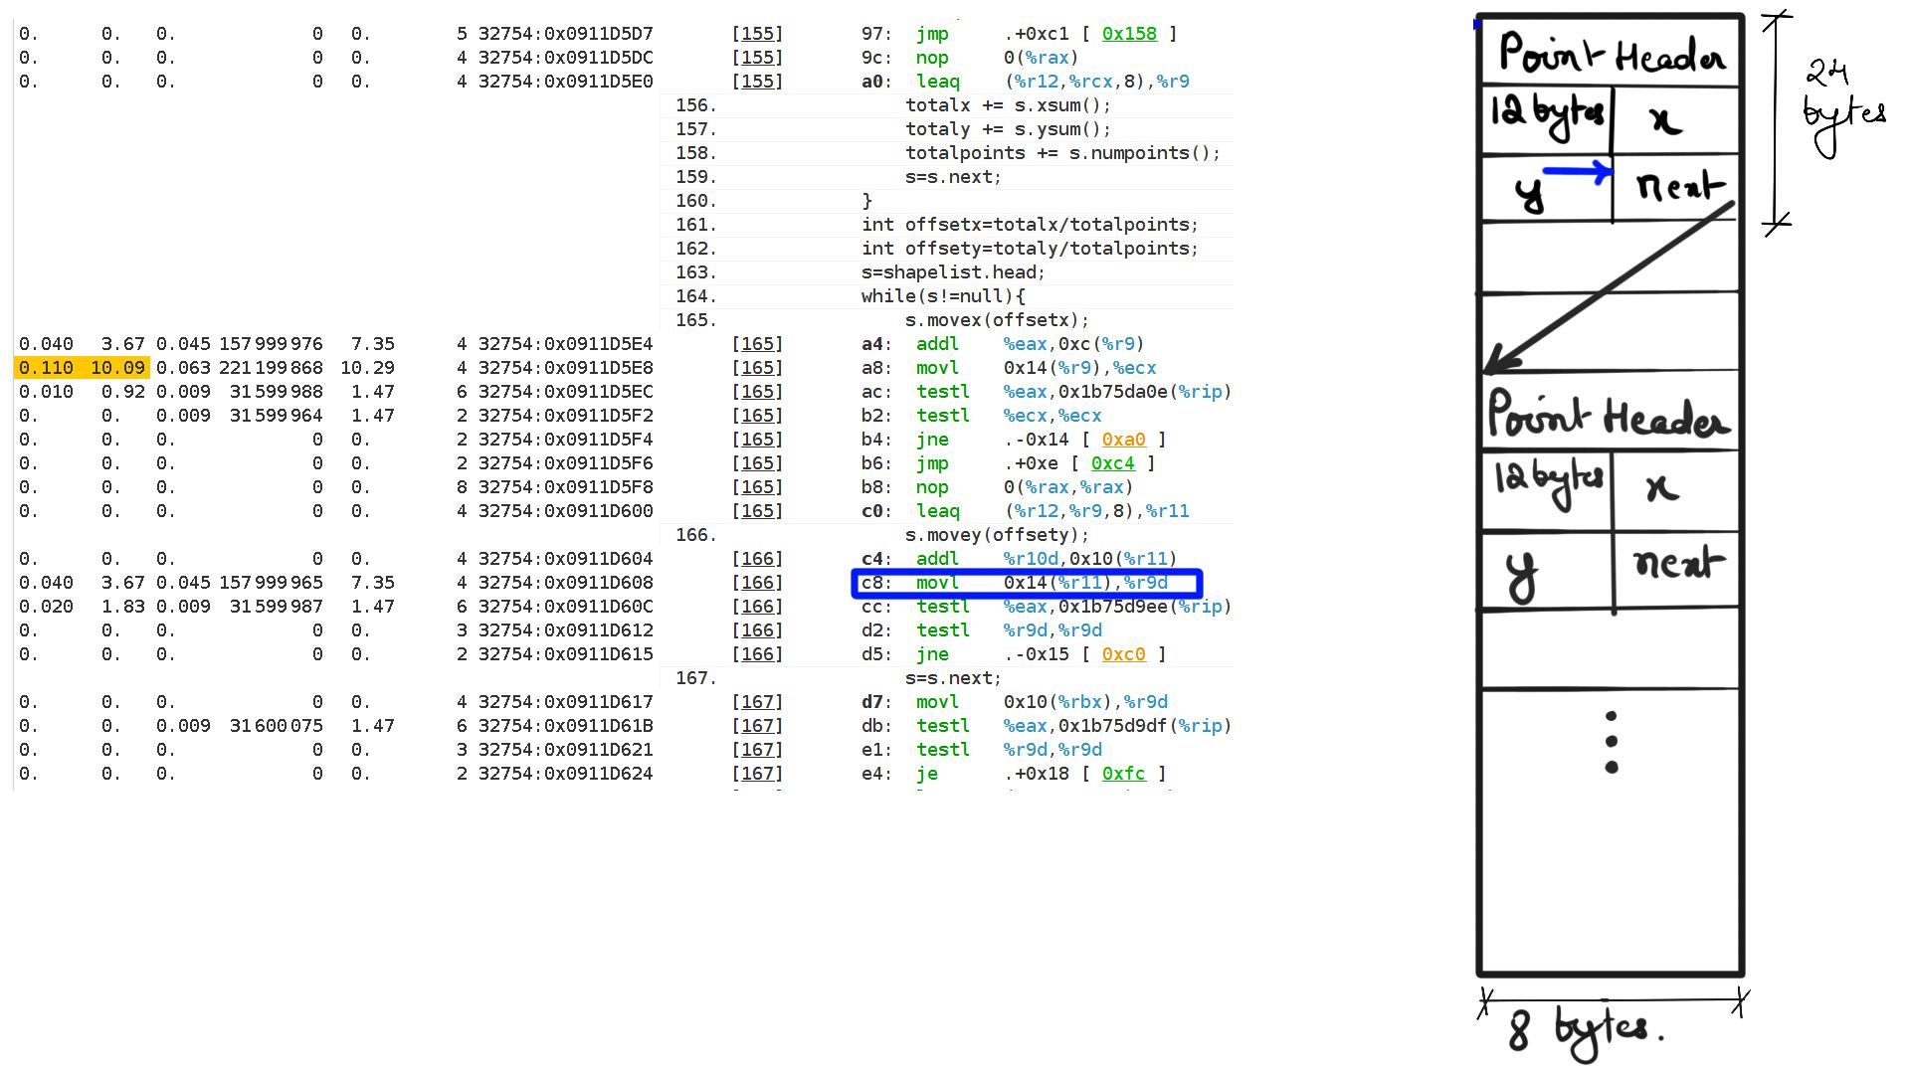Viewport: 1910px width, 1074px height.
Task: Click the [155] link on the nop 0(%rax) row
Action: coord(757,58)
